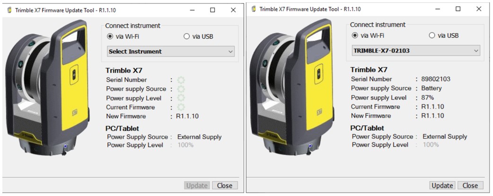Select via USB radio in left window
The width and height of the screenshot is (493, 196).
(x=186, y=36)
